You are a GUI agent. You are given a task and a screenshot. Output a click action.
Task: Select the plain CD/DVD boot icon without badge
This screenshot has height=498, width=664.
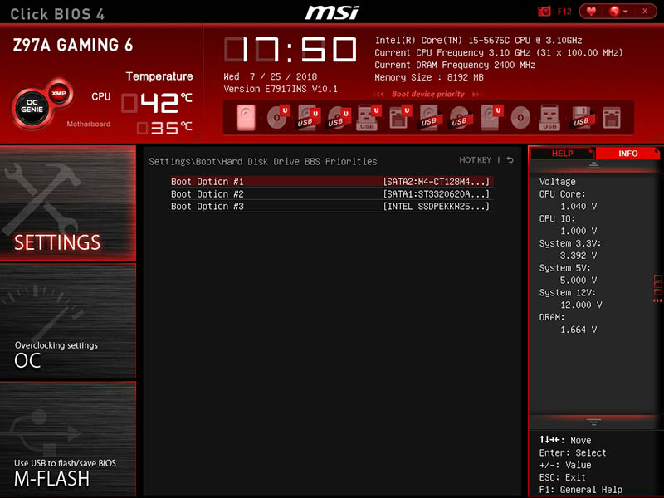click(520, 117)
